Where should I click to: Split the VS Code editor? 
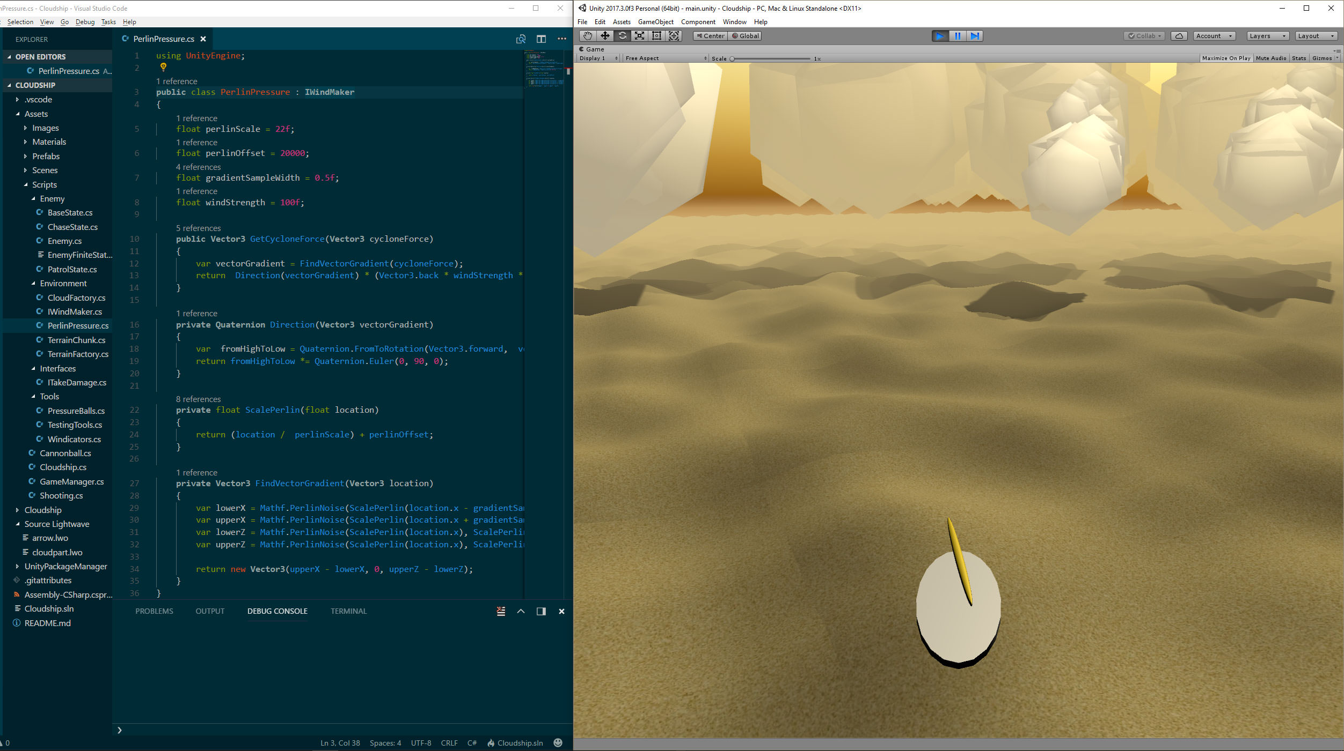coord(541,39)
